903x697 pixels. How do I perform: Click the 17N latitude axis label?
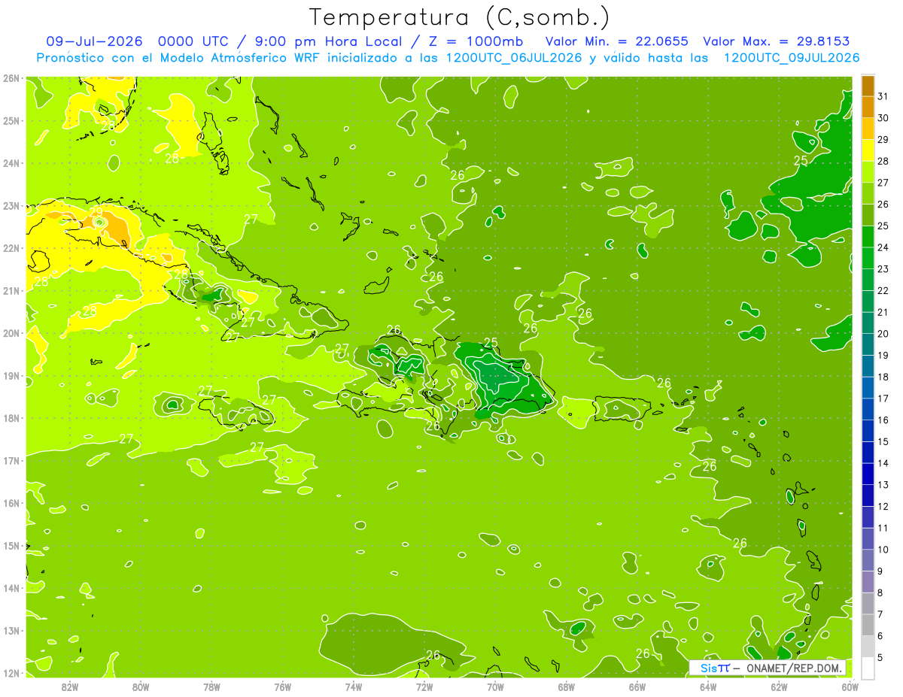(x=11, y=461)
